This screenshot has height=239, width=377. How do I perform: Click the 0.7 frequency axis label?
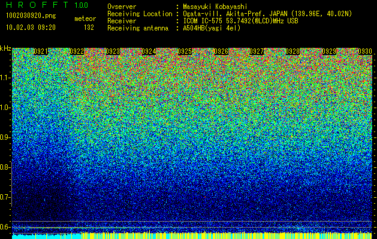pos(5,197)
